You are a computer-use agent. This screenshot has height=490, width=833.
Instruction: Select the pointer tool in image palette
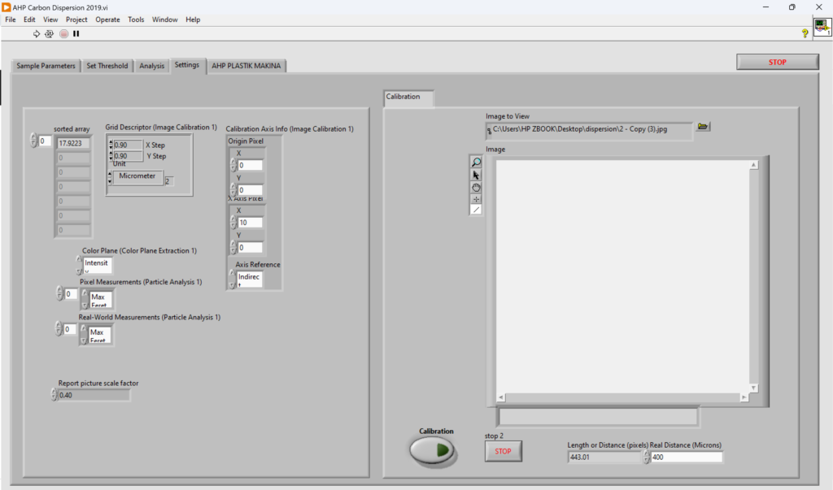tap(476, 175)
